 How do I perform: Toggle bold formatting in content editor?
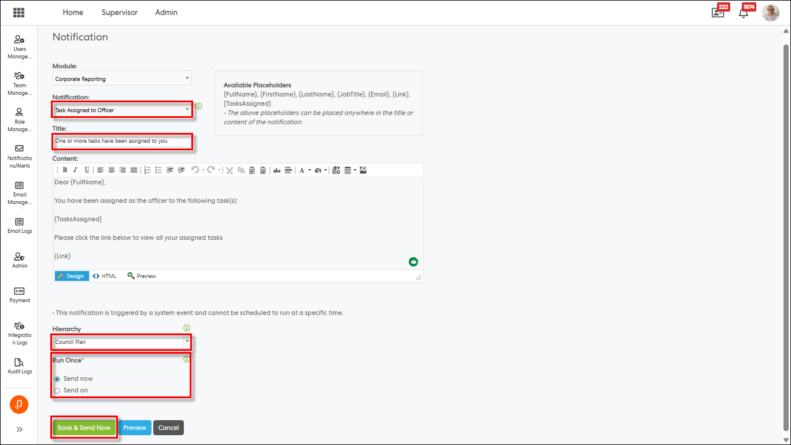(65, 170)
